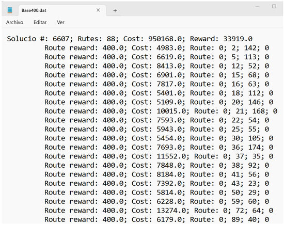
Task: Click the line with Cost 7593.0
Action: click(156, 120)
